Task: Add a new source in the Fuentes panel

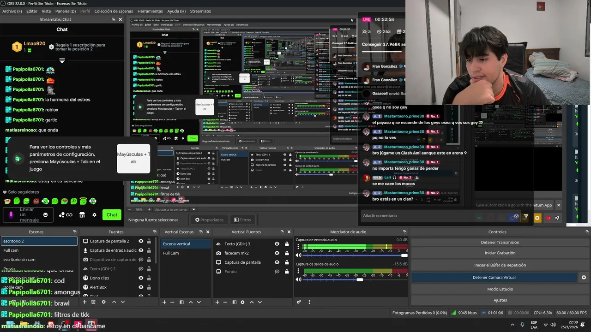Action: coord(84,302)
